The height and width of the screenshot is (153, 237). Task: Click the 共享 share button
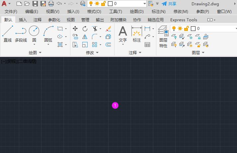(x=169, y=4)
